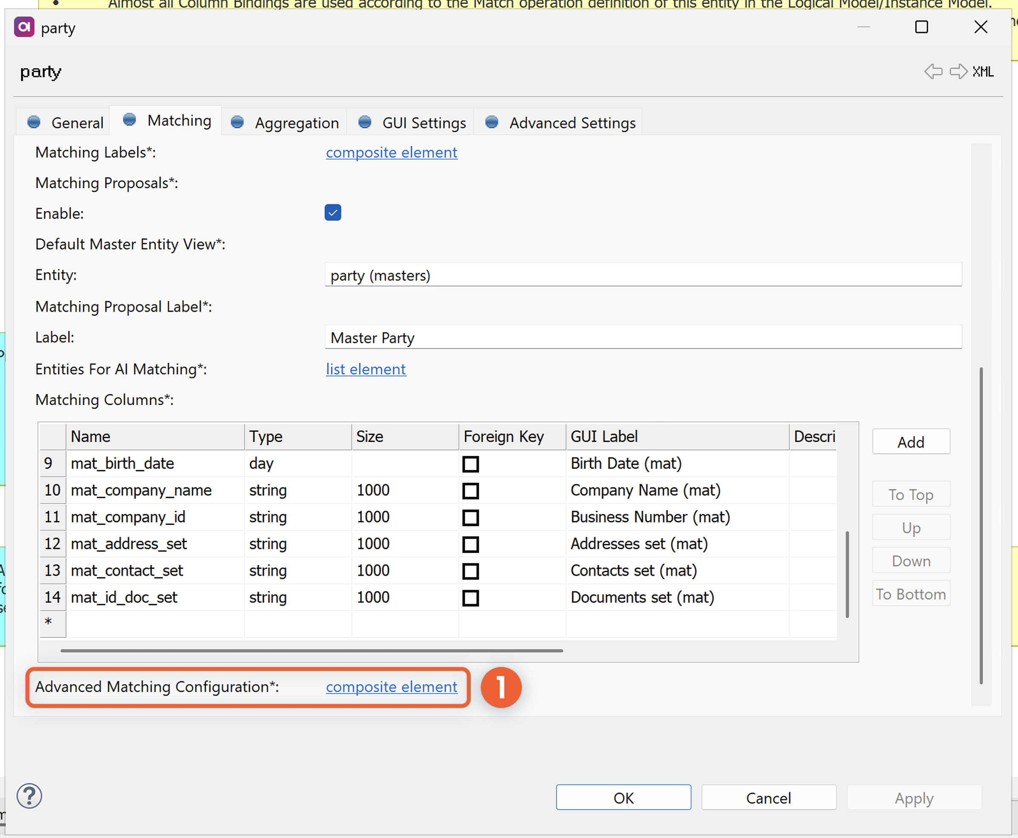Check Foreign Key for mat_birth_date row
The image size is (1018, 838).
pos(470,464)
